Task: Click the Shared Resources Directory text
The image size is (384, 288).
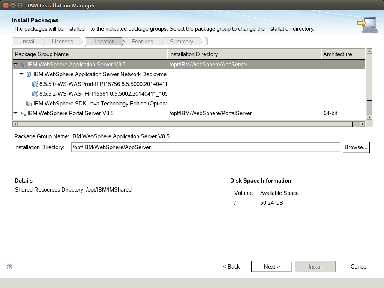Action: click(73, 190)
